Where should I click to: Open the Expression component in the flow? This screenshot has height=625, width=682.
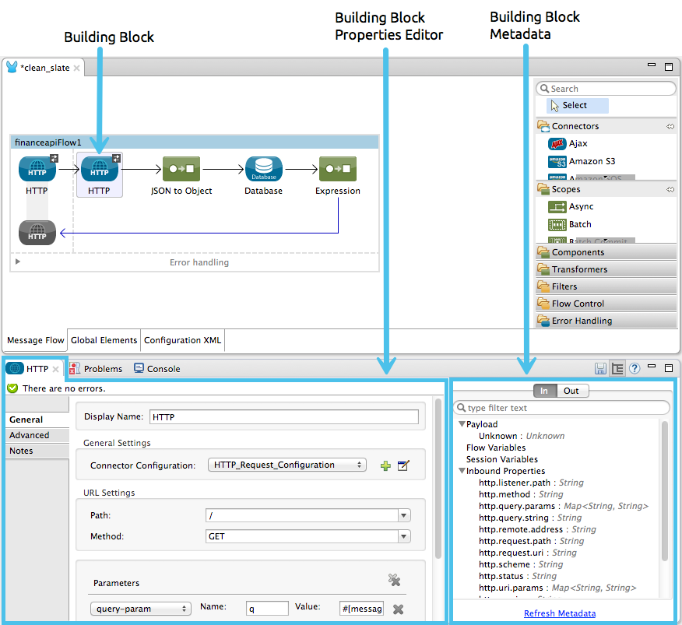click(337, 169)
